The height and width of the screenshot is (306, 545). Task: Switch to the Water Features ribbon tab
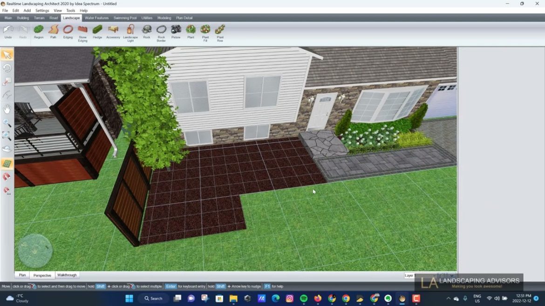tap(96, 18)
